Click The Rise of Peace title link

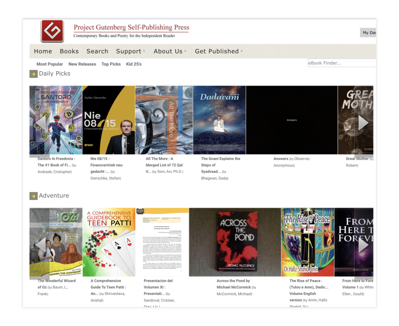coord(309,291)
